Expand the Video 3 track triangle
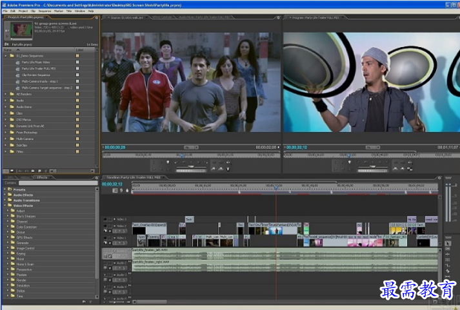This screenshot has width=460, height=310. pos(114,219)
